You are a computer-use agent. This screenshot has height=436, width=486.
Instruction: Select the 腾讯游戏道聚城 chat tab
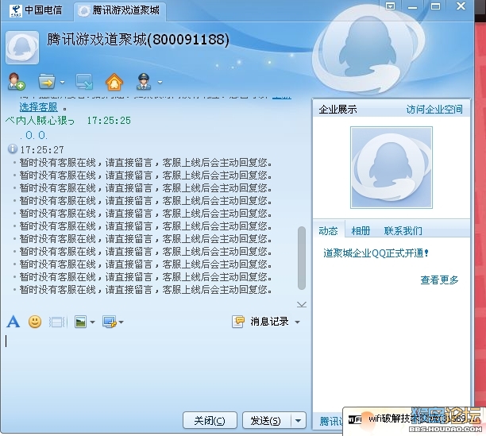[x=120, y=10]
